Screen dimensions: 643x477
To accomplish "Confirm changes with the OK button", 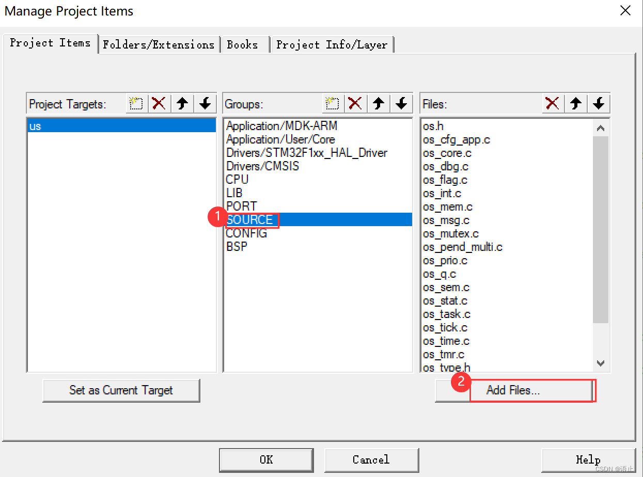I will click(266, 459).
